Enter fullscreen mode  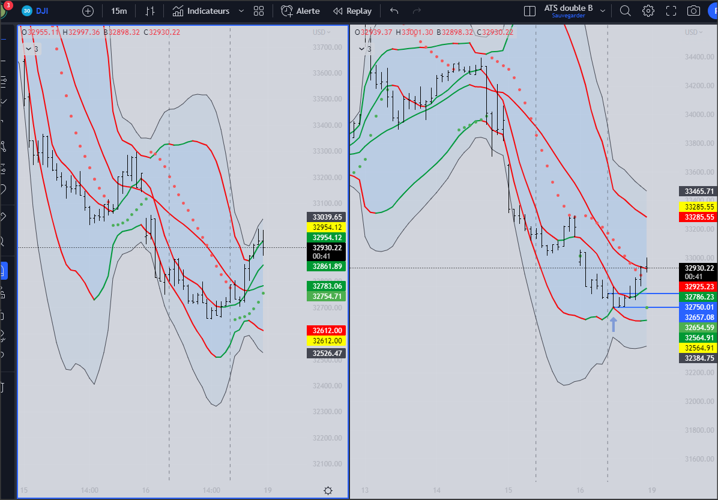point(671,11)
